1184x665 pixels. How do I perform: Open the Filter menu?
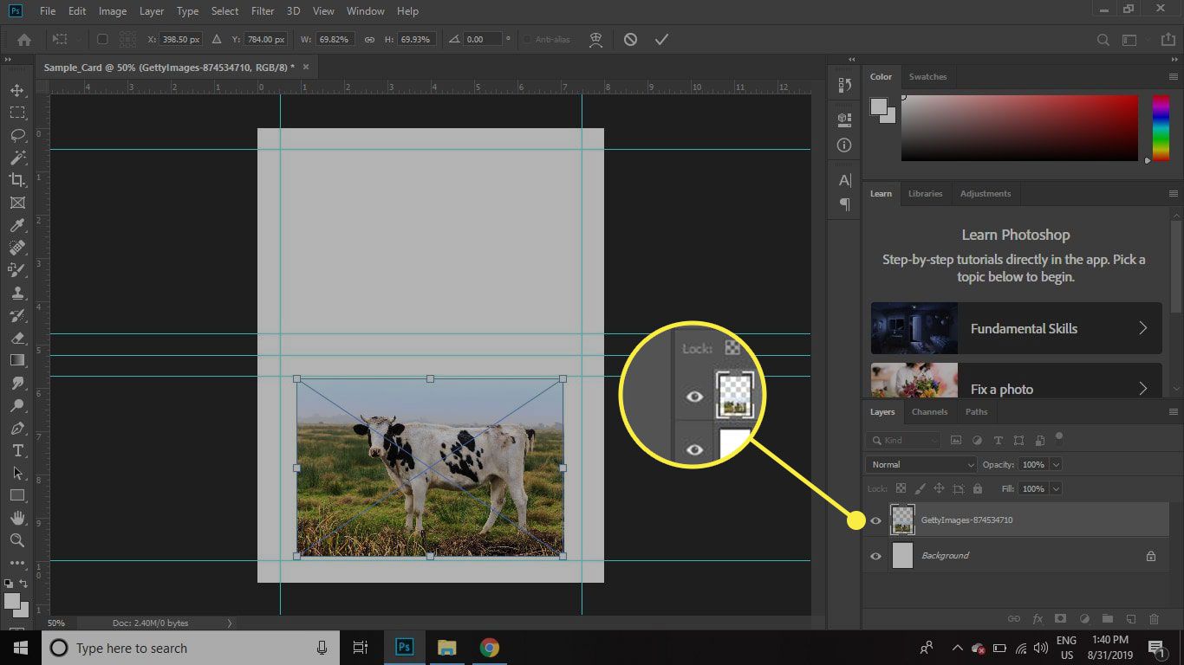click(263, 11)
